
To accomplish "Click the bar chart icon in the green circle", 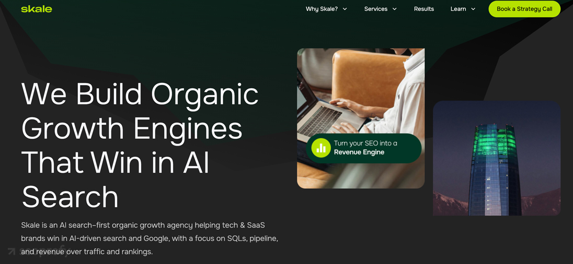I will (321, 148).
